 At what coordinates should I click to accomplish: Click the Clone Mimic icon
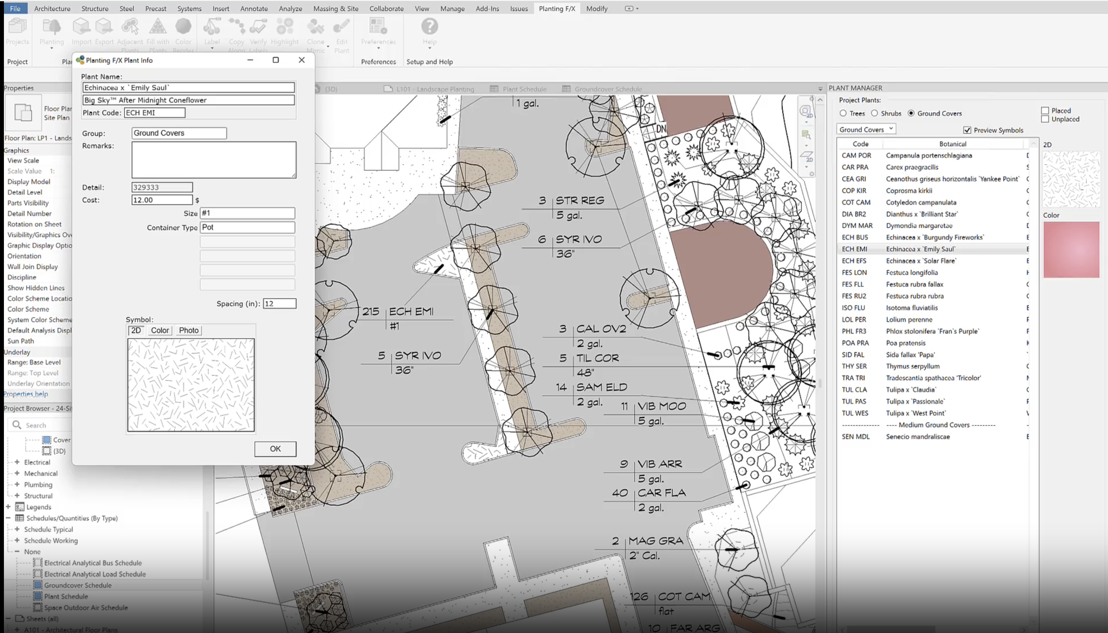(x=315, y=27)
